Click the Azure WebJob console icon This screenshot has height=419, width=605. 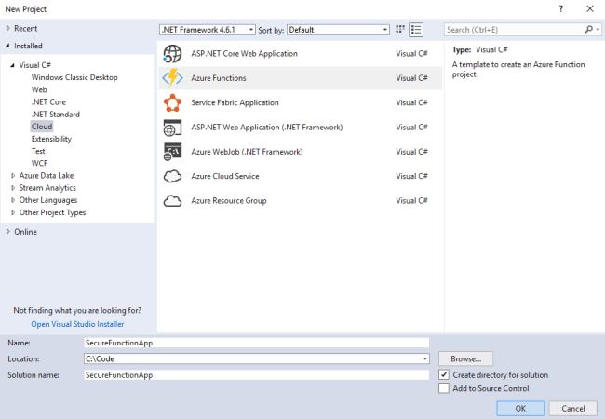pyautogui.click(x=172, y=152)
